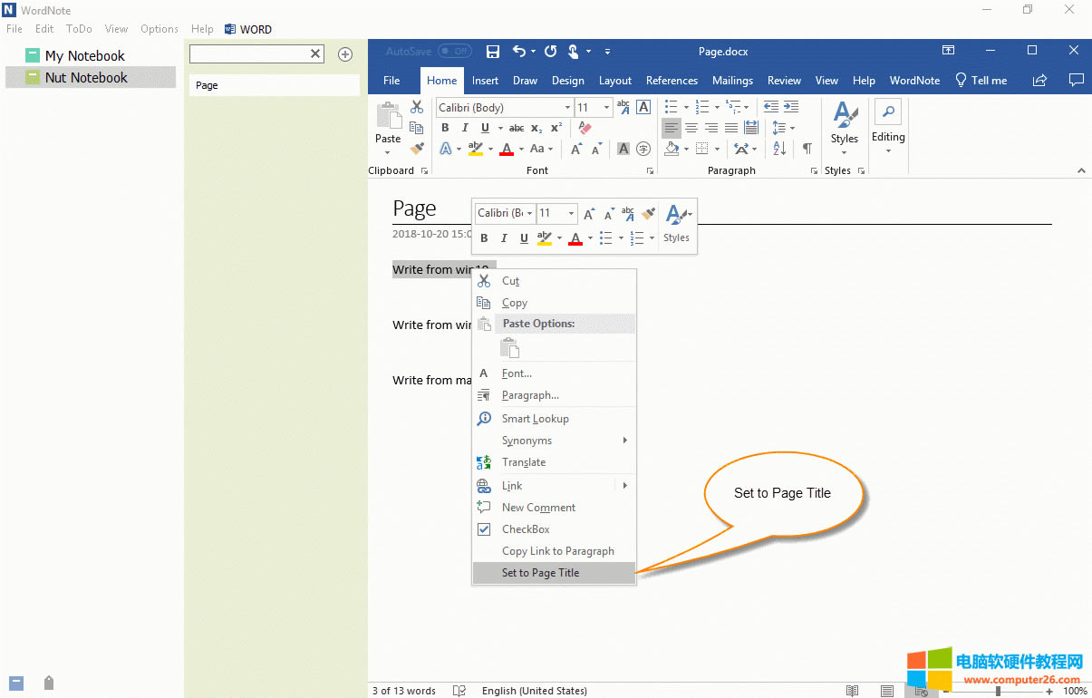Click Italic in the floating mini toolbar
The image size is (1092, 698).
pos(504,238)
